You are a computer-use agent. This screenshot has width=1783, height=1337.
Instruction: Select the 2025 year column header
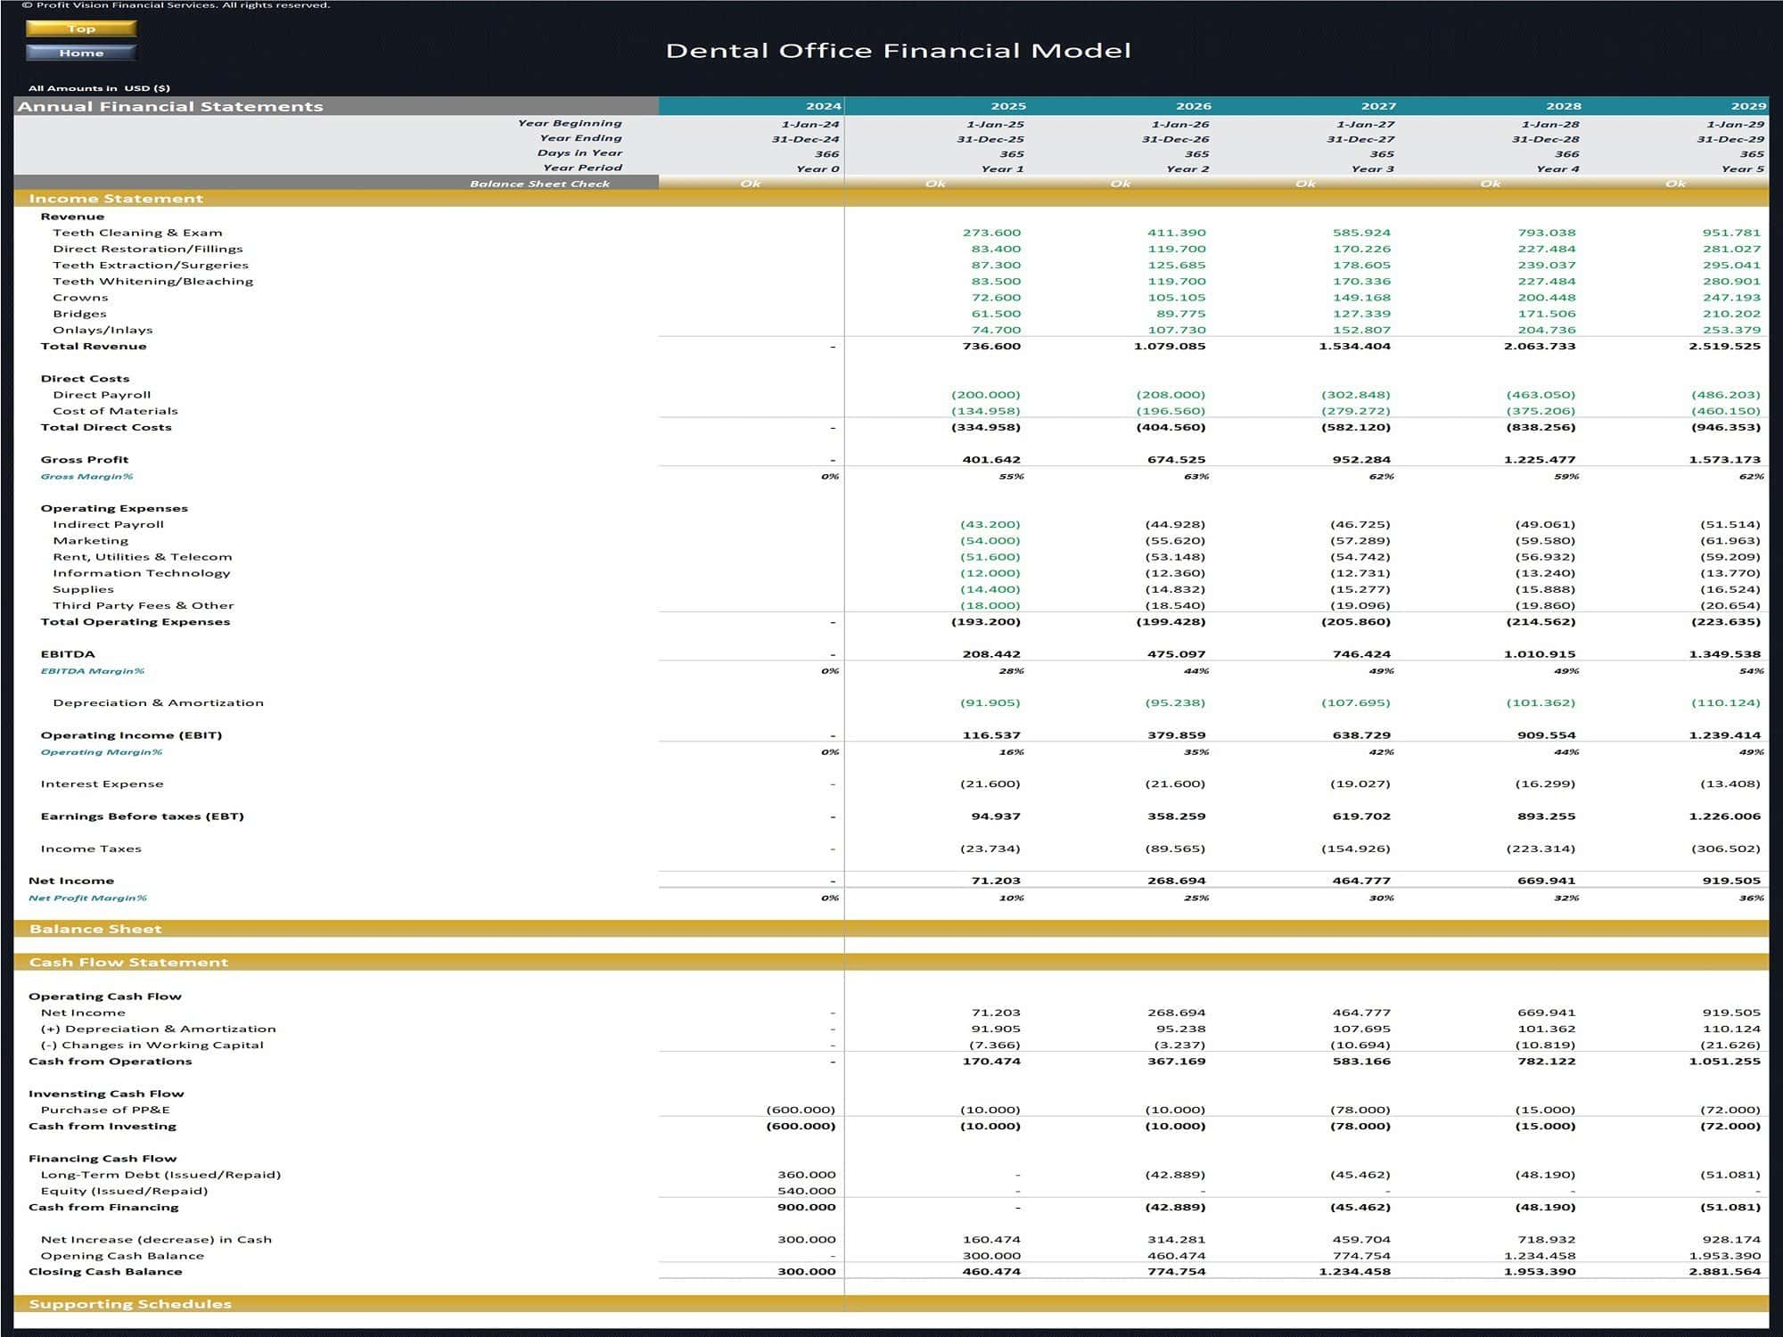pyautogui.click(x=1007, y=106)
